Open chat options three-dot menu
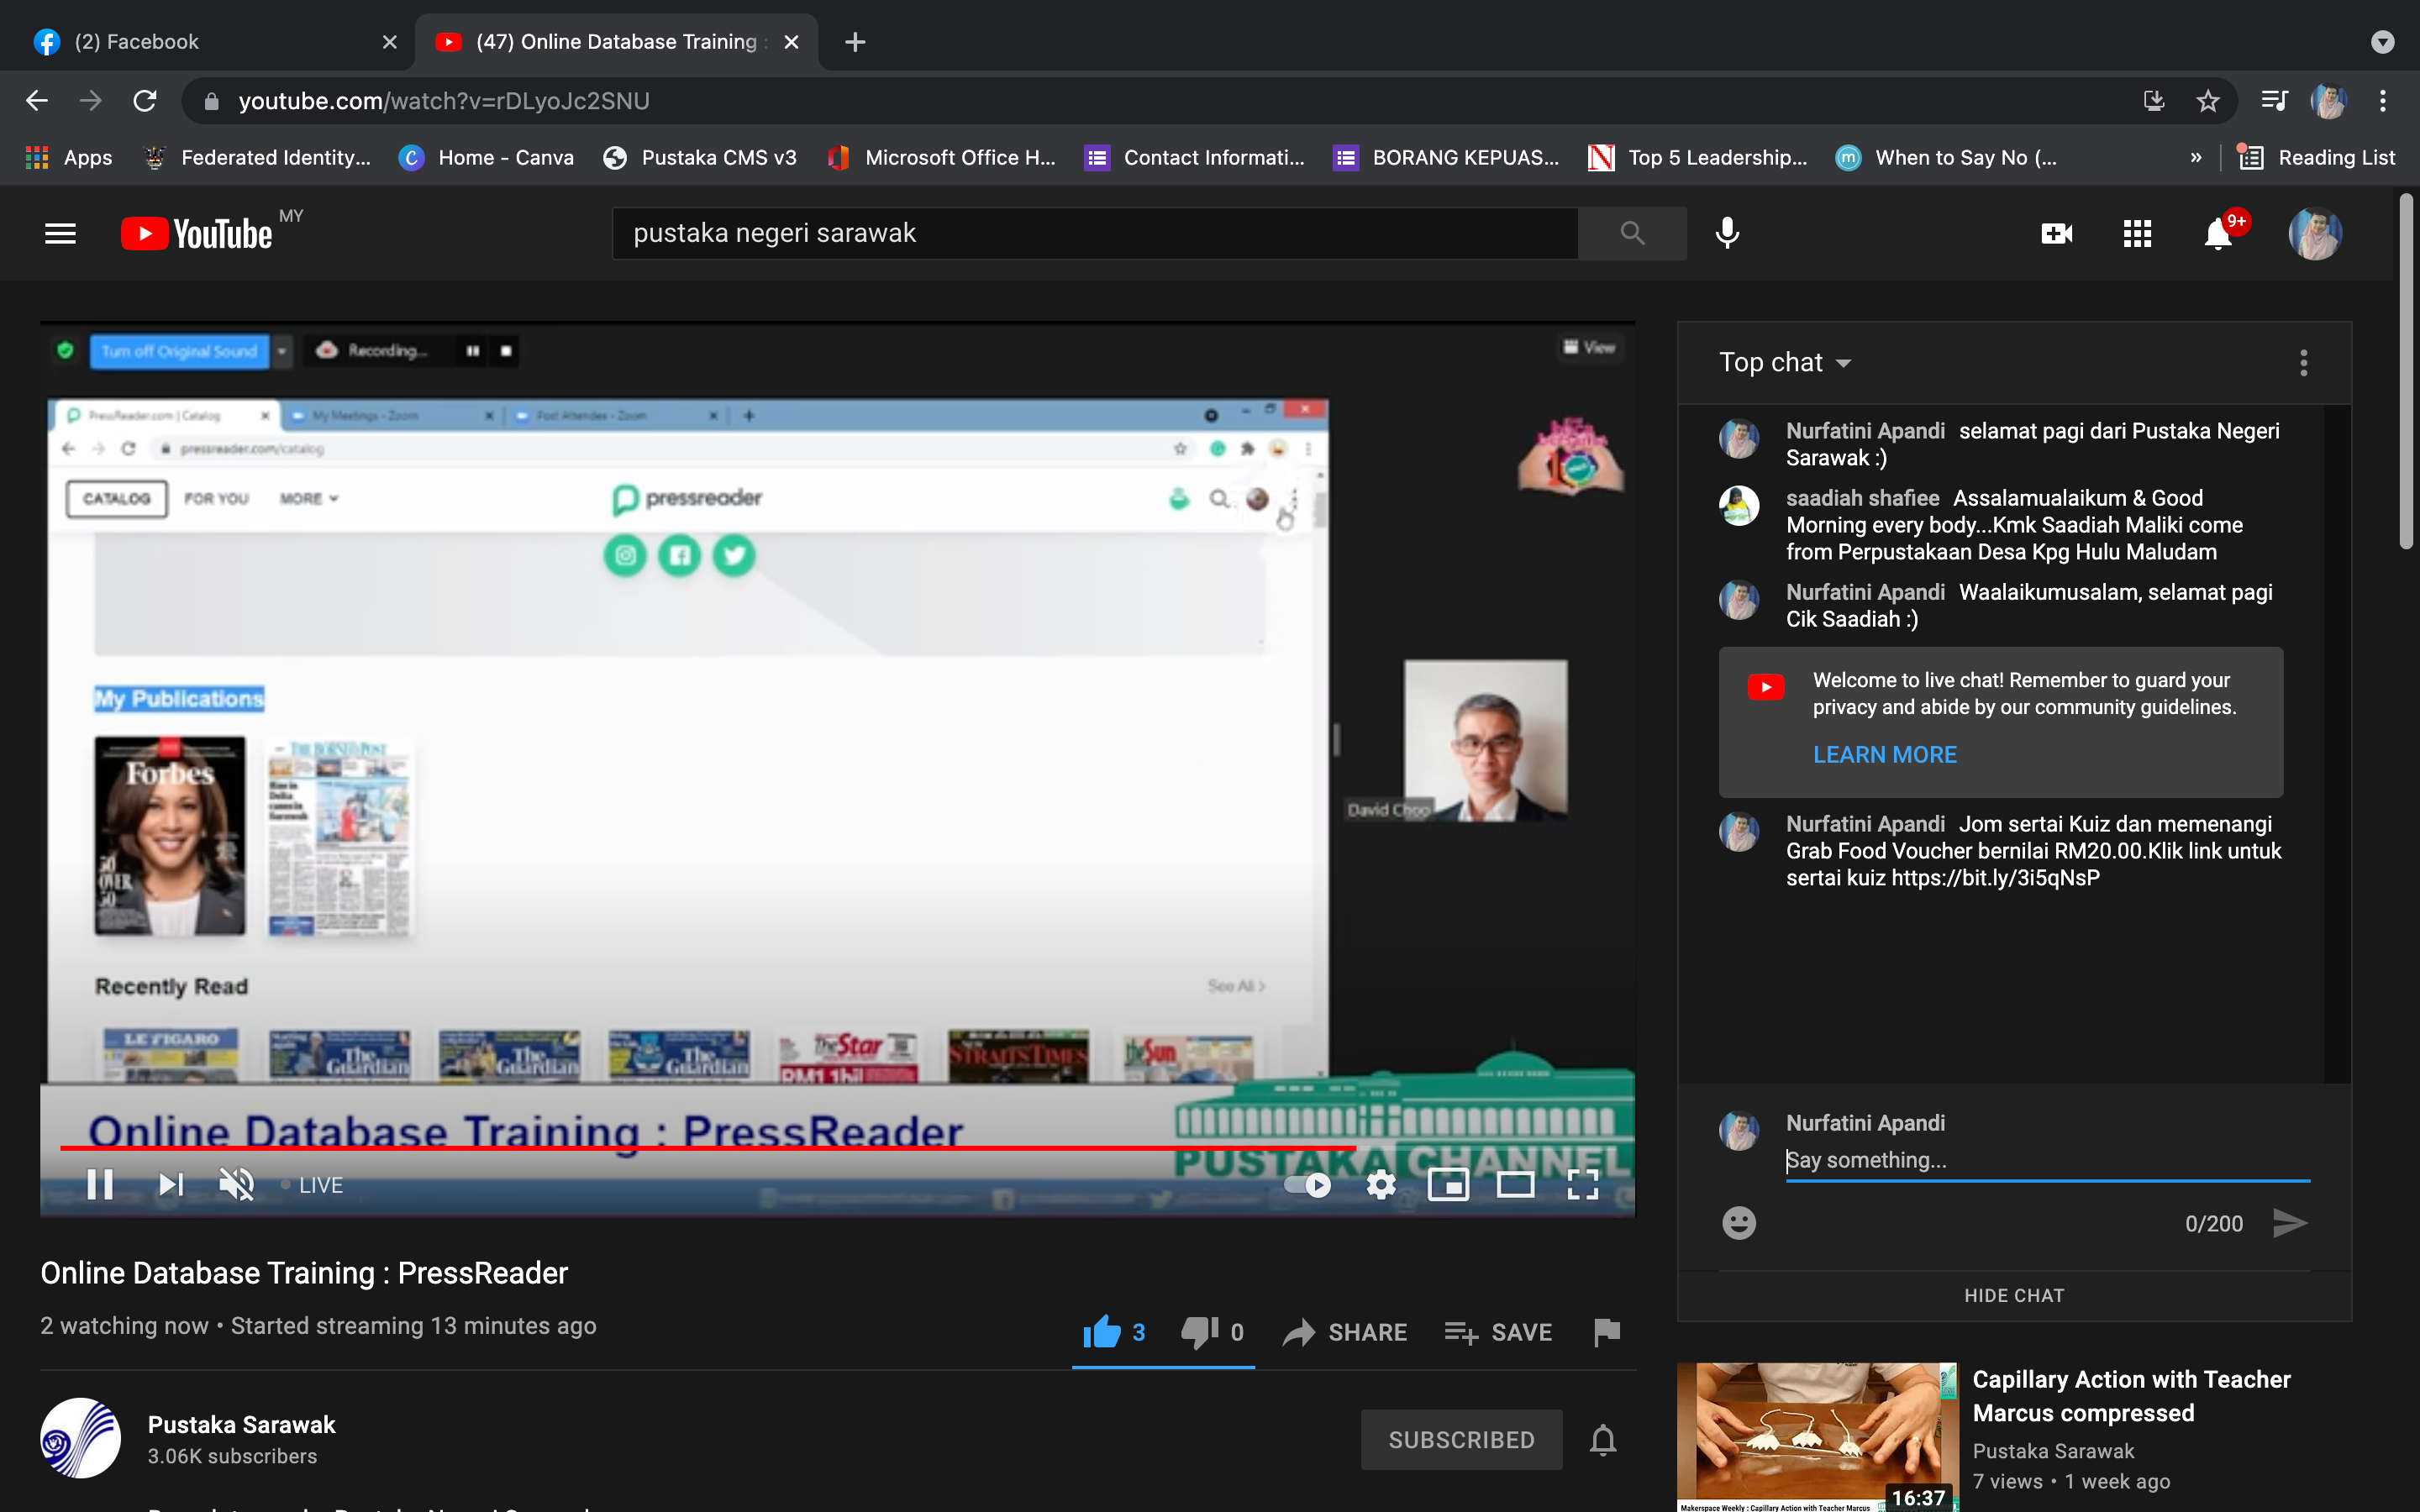This screenshot has height=1512, width=2420. [x=2304, y=362]
